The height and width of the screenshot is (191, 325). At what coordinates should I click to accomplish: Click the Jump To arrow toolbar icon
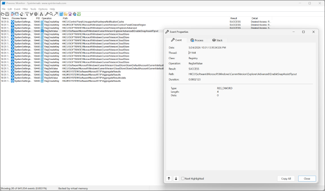click(56, 14)
